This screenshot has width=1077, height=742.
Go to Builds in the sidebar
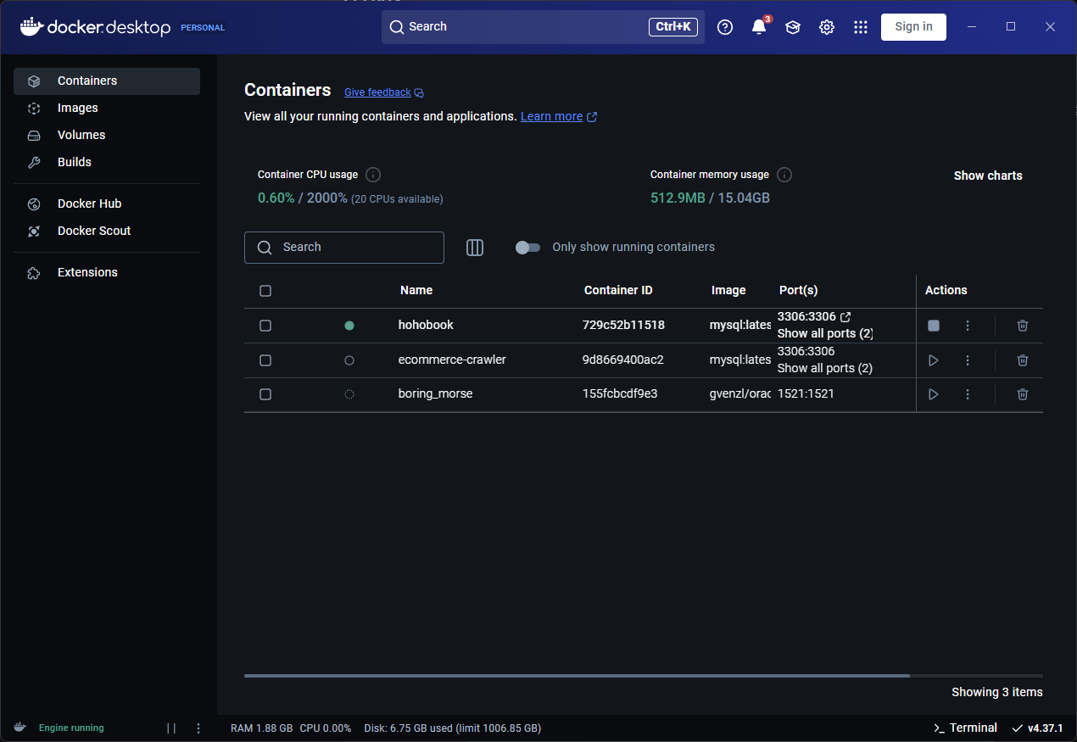click(107, 163)
